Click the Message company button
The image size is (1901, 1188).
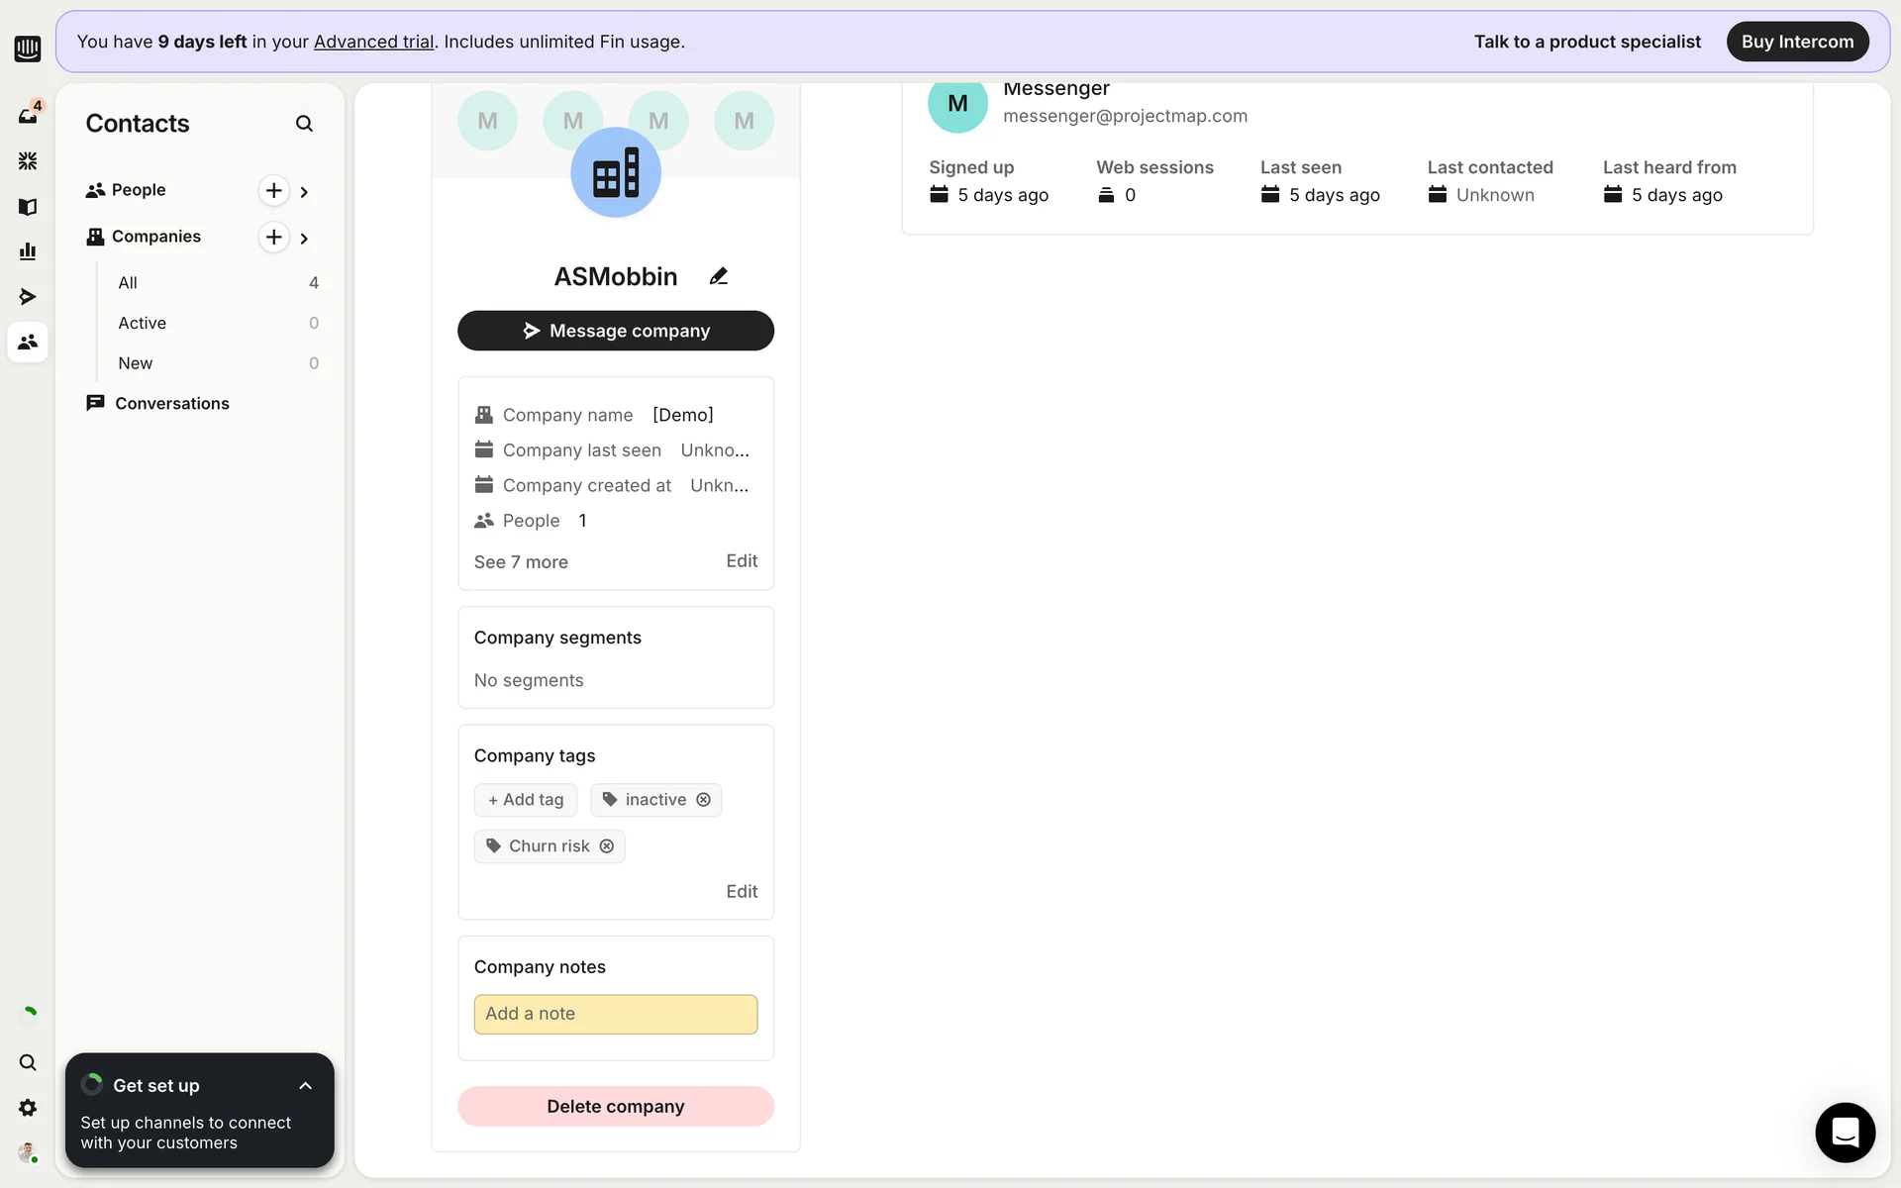click(615, 331)
